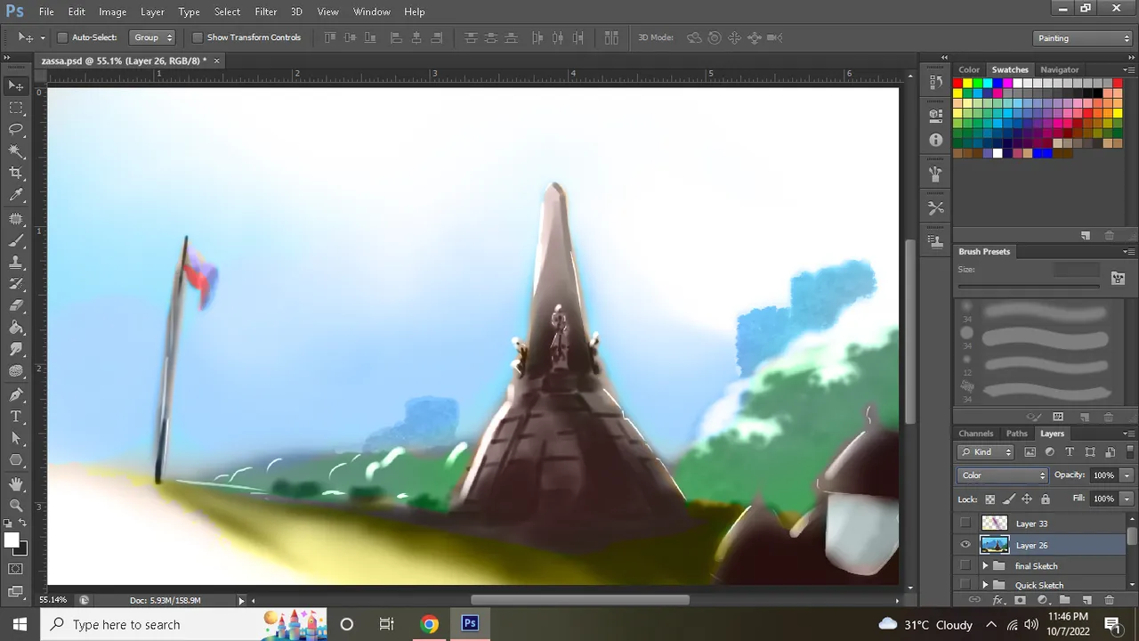Pick the Lasso tool
The height and width of the screenshot is (641, 1139).
(x=16, y=130)
